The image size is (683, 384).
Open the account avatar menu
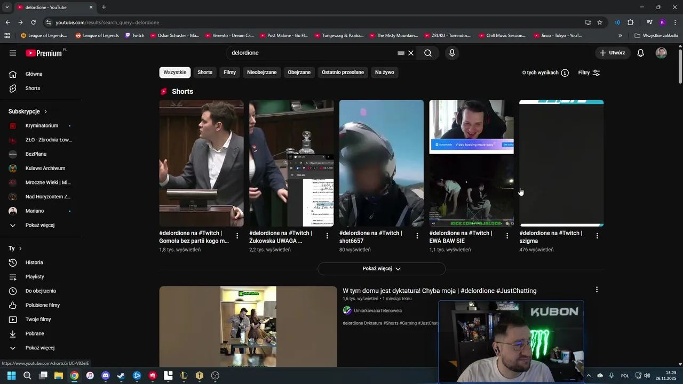tap(661, 53)
